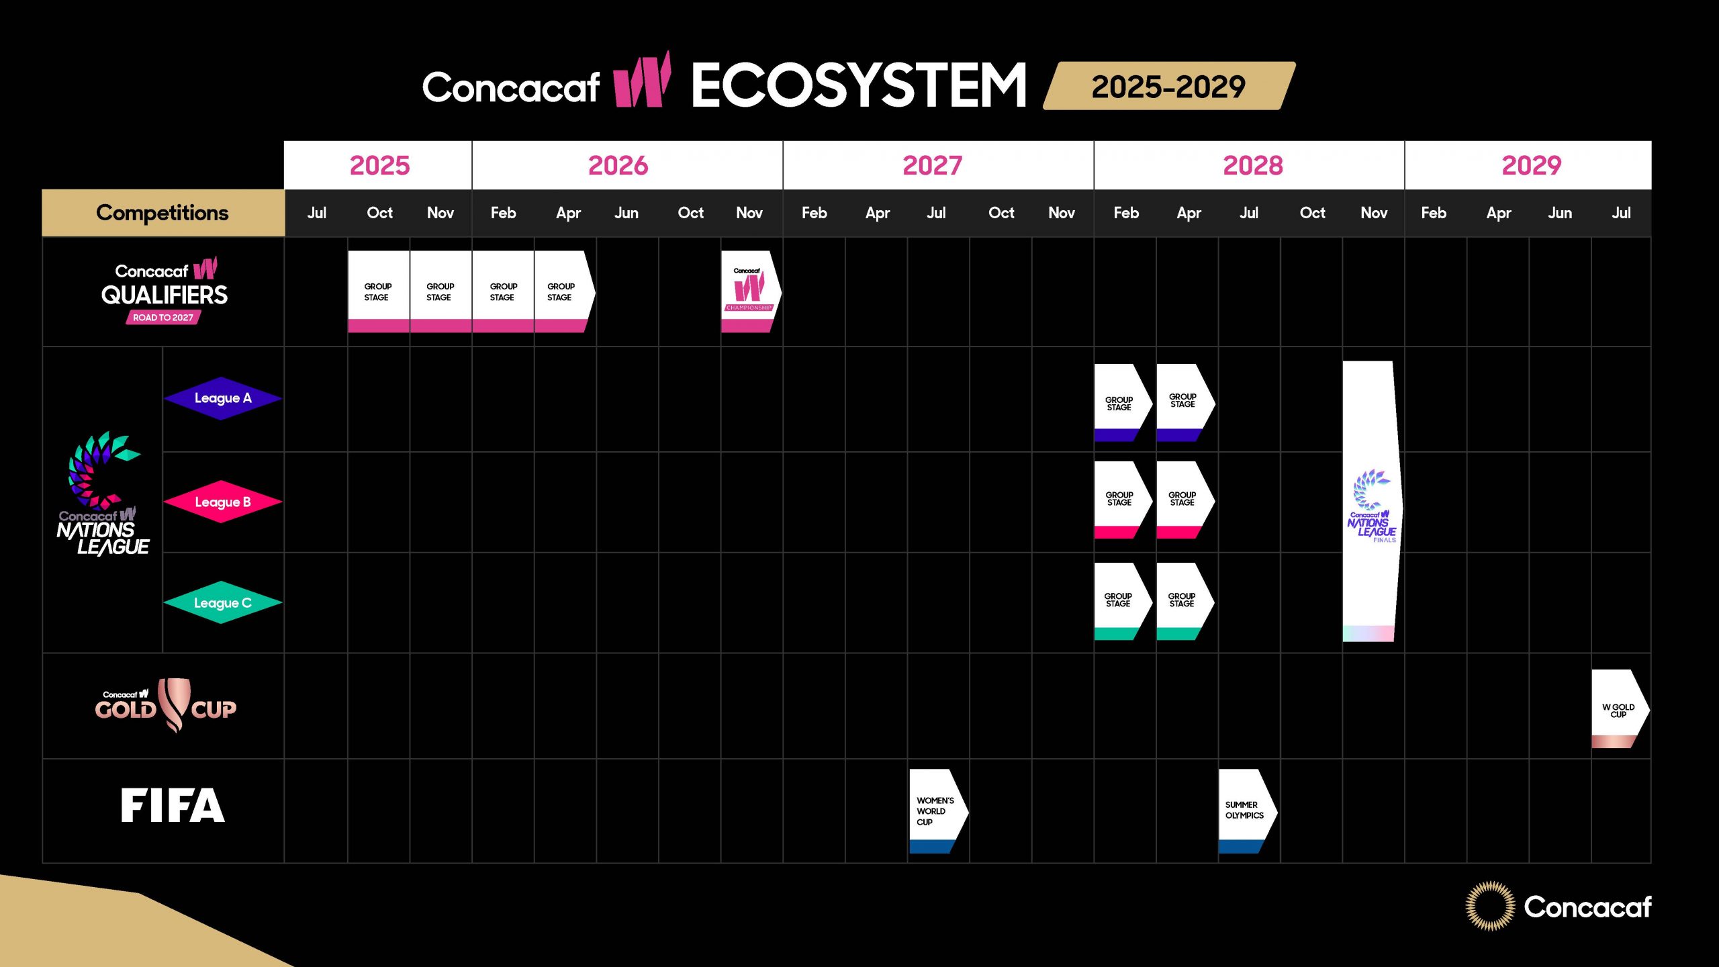The height and width of the screenshot is (967, 1719).
Task: Select the W Gold Cup 2029 marker
Action: pyautogui.click(x=1618, y=710)
